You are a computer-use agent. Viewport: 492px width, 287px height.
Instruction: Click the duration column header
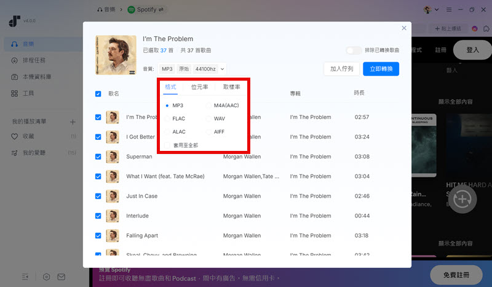point(359,93)
